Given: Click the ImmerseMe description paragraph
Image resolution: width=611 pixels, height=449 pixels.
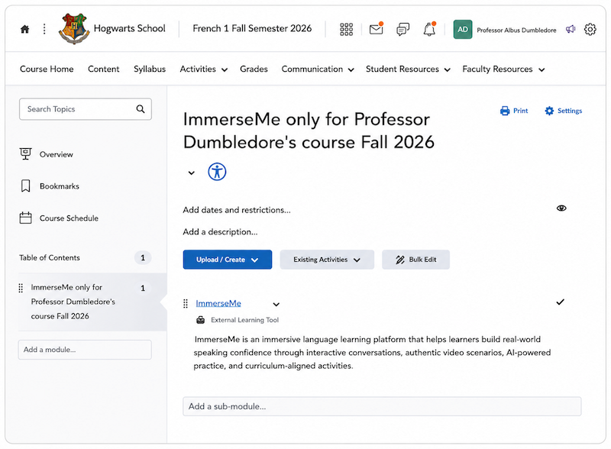Looking at the screenshot, I should pos(372,352).
